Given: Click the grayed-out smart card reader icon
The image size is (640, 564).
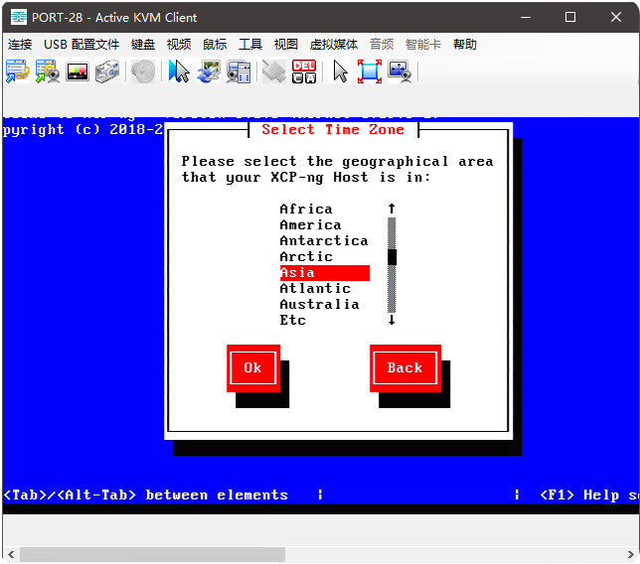Looking at the screenshot, I should coord(274,71).
